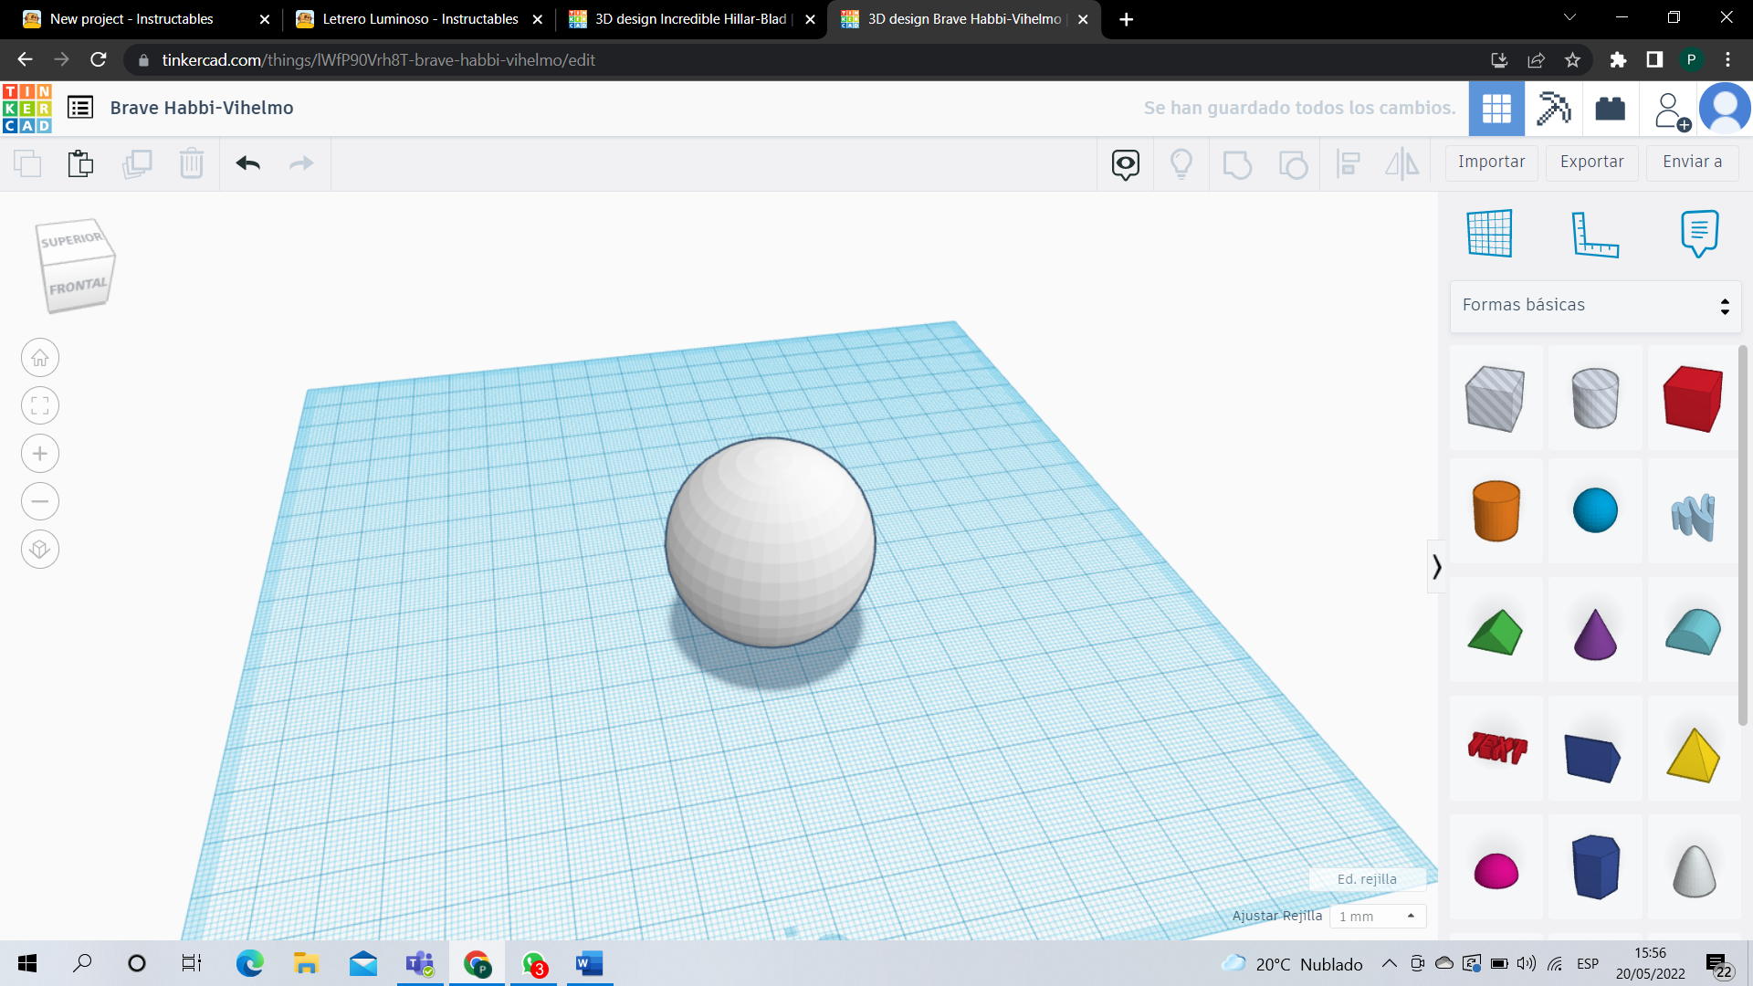Click the Exportar button
1753x986 pixels.
1591,163
